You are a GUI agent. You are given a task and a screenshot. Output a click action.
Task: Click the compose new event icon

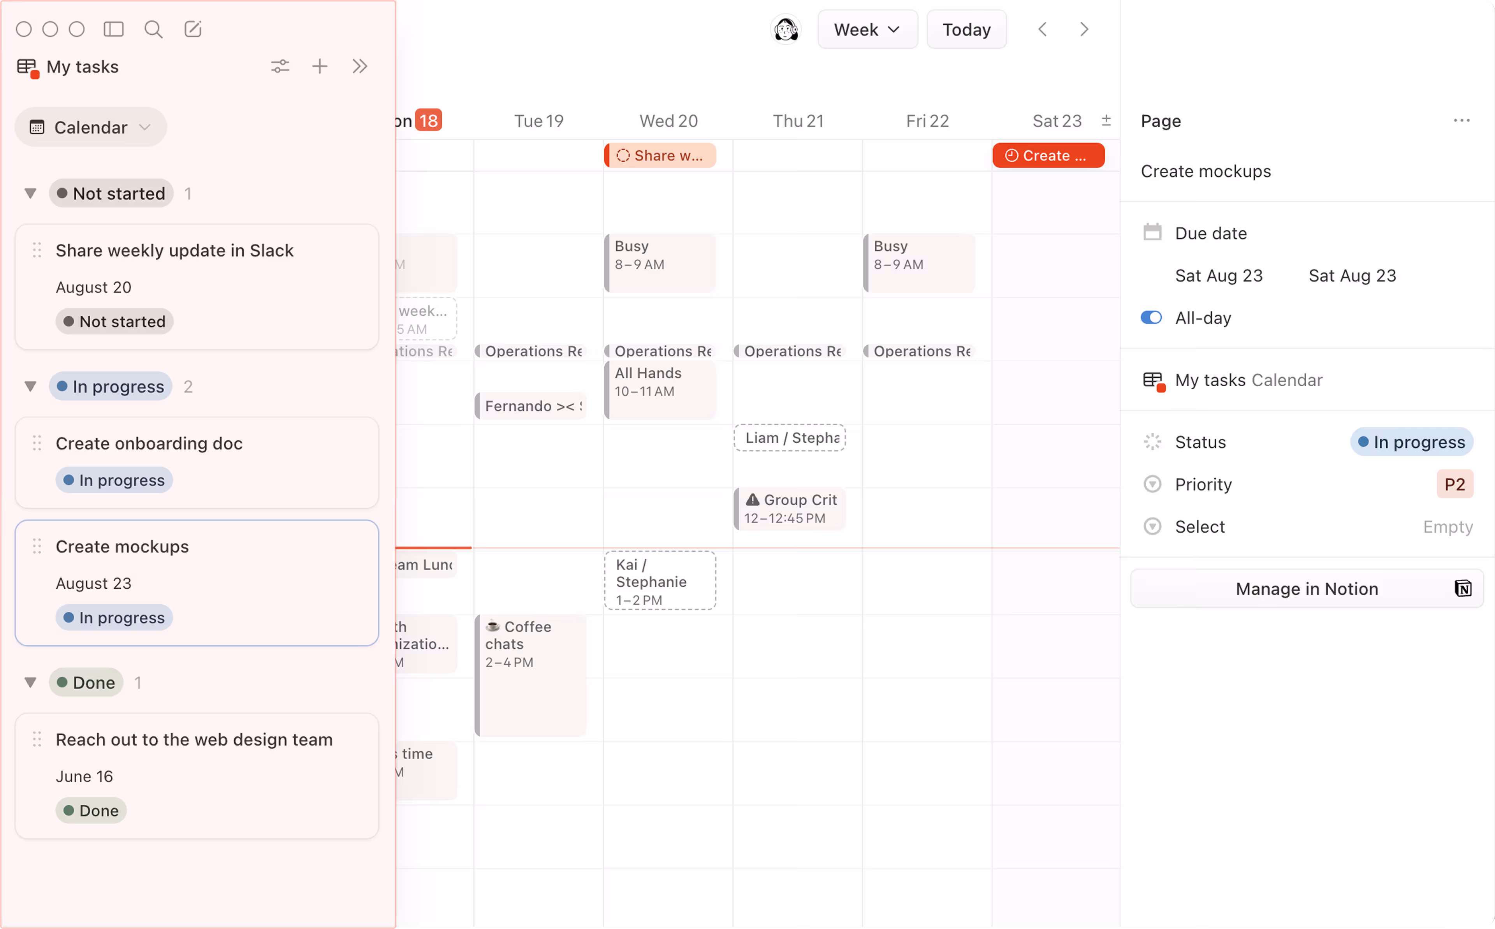point(193,29)
